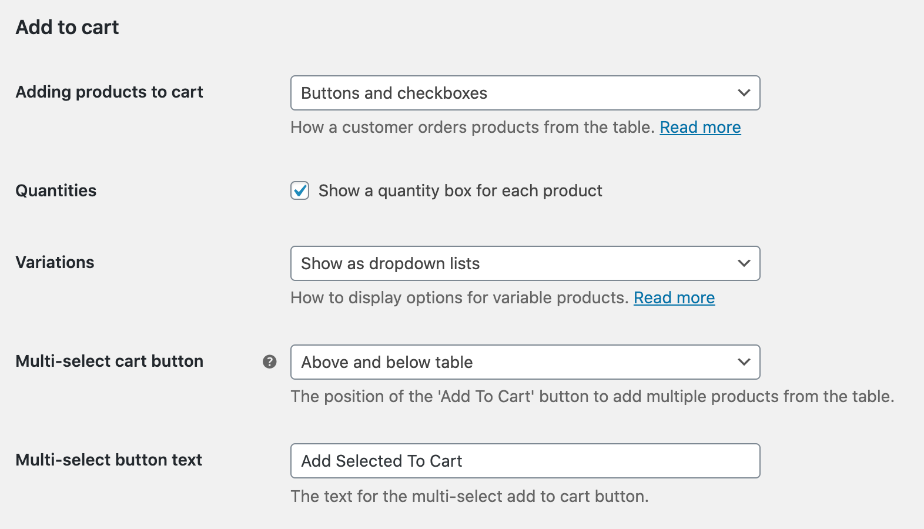Click the chevron arrow on 'Buttons and checkboxes' select
Screen dimensions: 924x529
744,93
